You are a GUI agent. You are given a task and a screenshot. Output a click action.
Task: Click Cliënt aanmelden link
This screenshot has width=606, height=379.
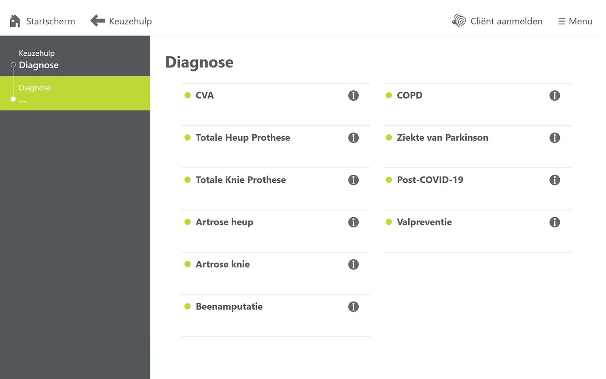tap(497, 21)
